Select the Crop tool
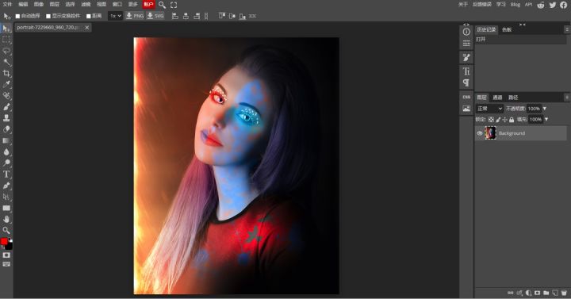Screen dimensions: 571x299 [x=6, y=73]
